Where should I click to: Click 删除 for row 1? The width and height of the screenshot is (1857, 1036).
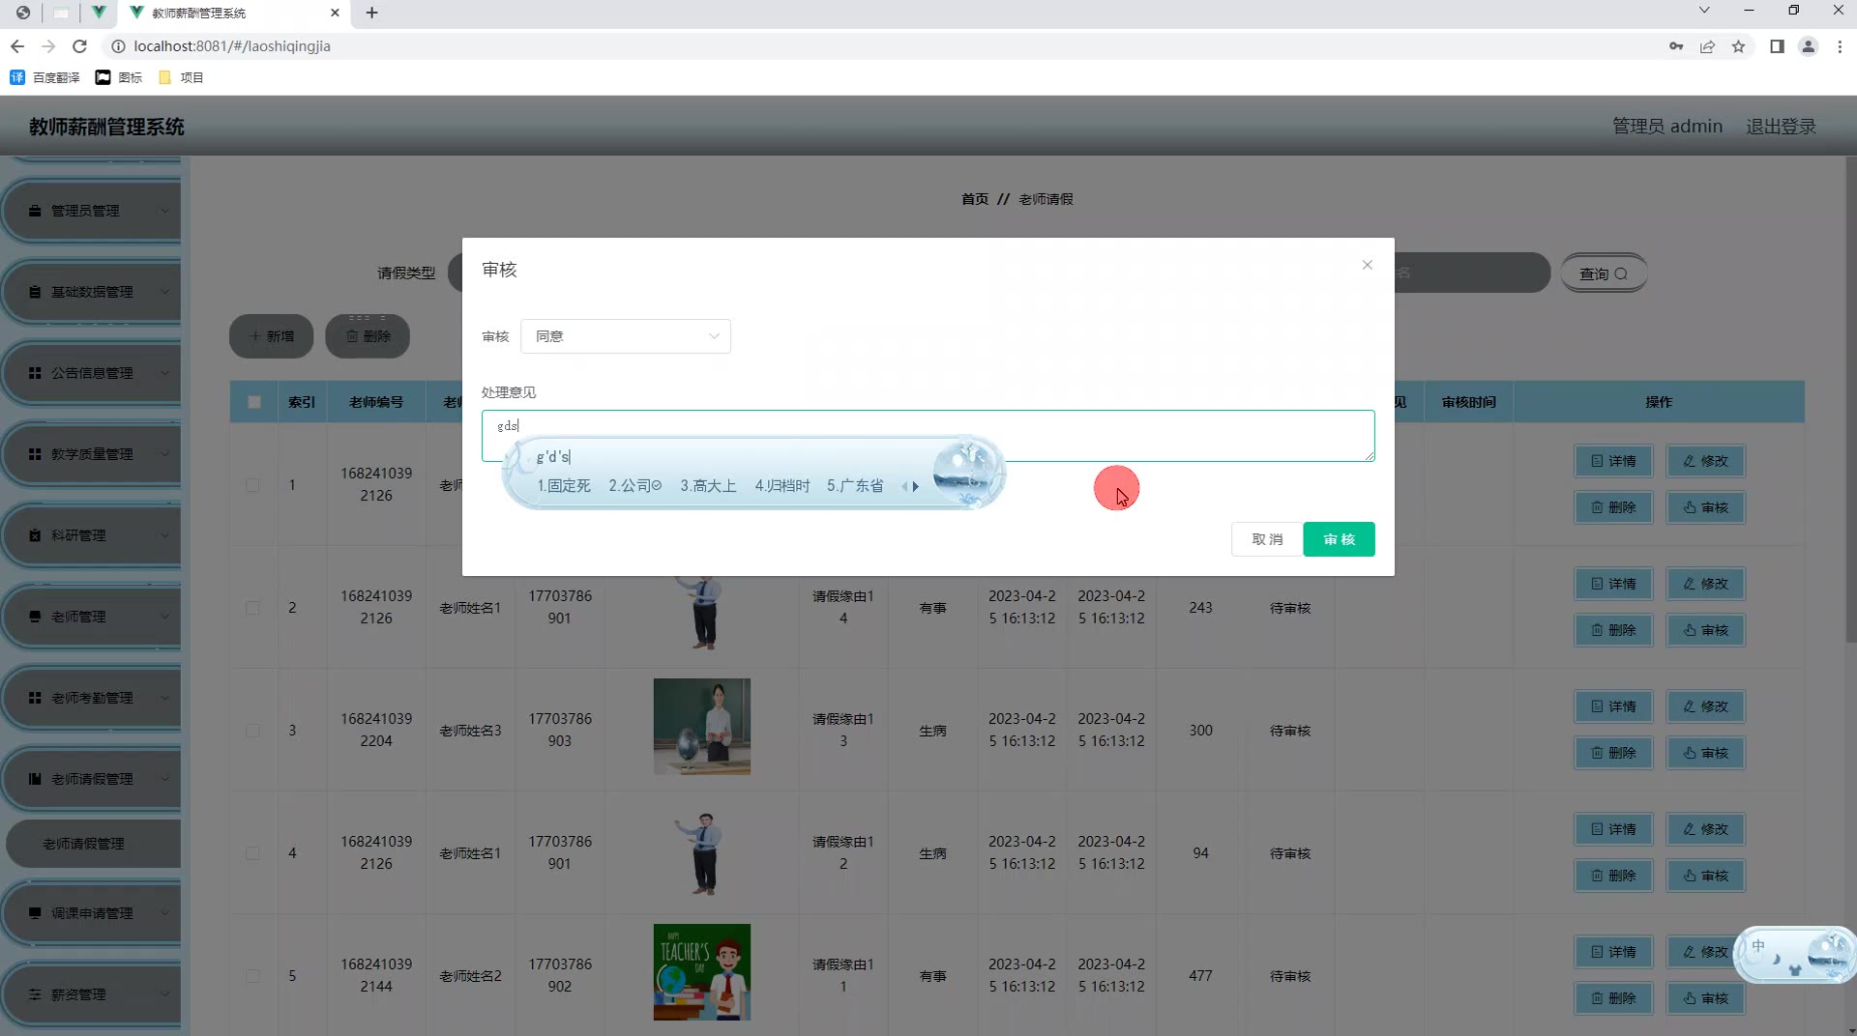click(1613, 507)
